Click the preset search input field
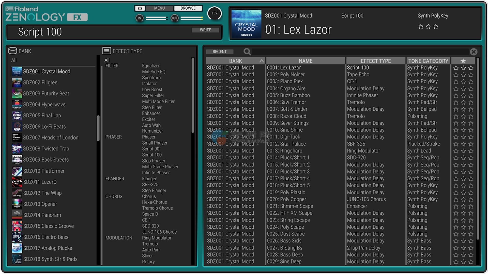The height and width of the screenshot is (274, 488). coord(360,52)
